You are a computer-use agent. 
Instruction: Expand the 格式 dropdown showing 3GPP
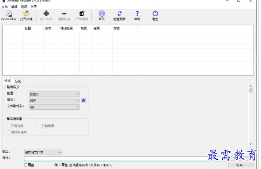click(54, 100)
